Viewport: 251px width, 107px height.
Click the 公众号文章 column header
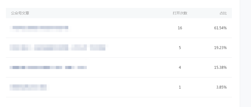(x=20, y=13)
